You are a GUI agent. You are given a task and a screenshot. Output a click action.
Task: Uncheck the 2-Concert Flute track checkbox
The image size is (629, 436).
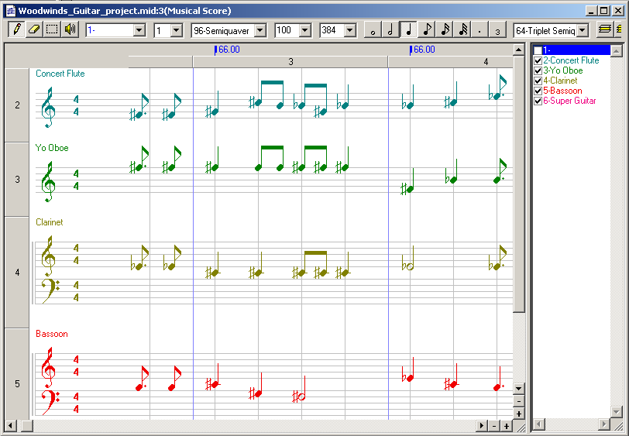click(538, 60)
